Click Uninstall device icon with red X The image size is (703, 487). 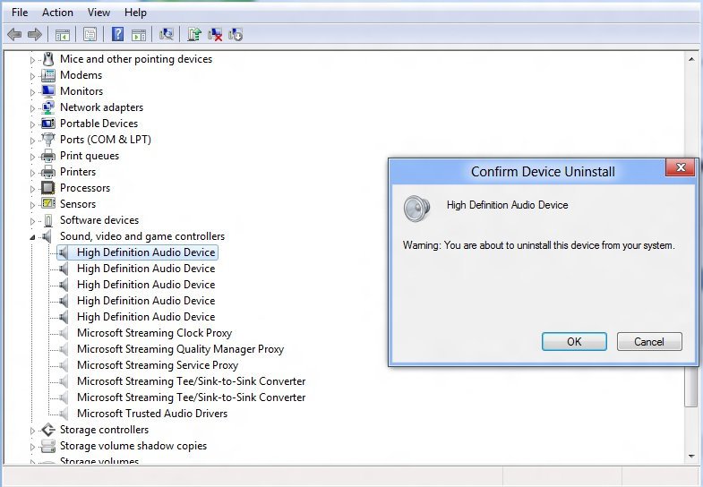(215, 34)
